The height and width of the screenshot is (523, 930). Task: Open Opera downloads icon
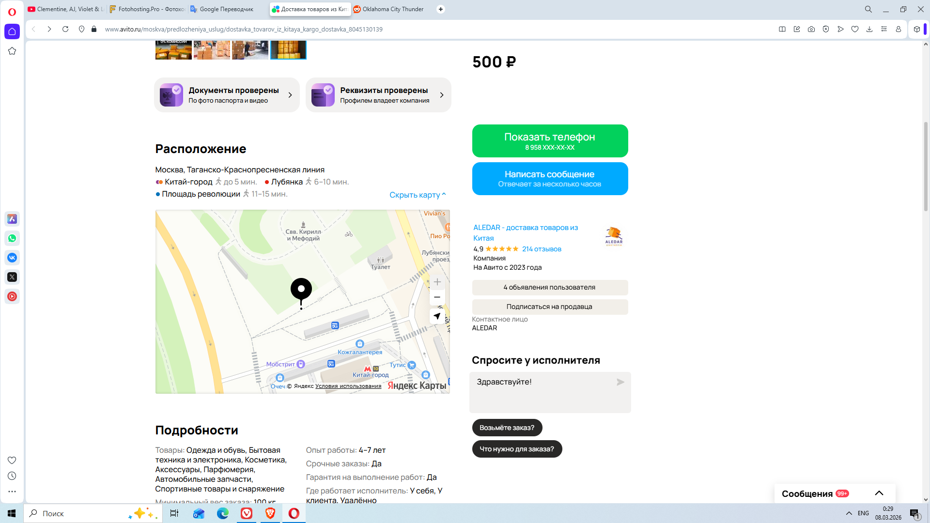point(869,29)
